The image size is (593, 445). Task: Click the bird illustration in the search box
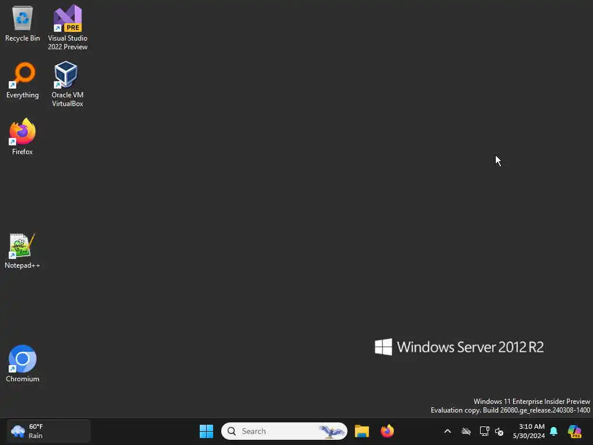click(x=332, y=431)
